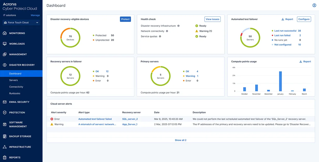Click the Infrastructure icon in sidebar
The image size is (319, 162).
tap(5, 147)
